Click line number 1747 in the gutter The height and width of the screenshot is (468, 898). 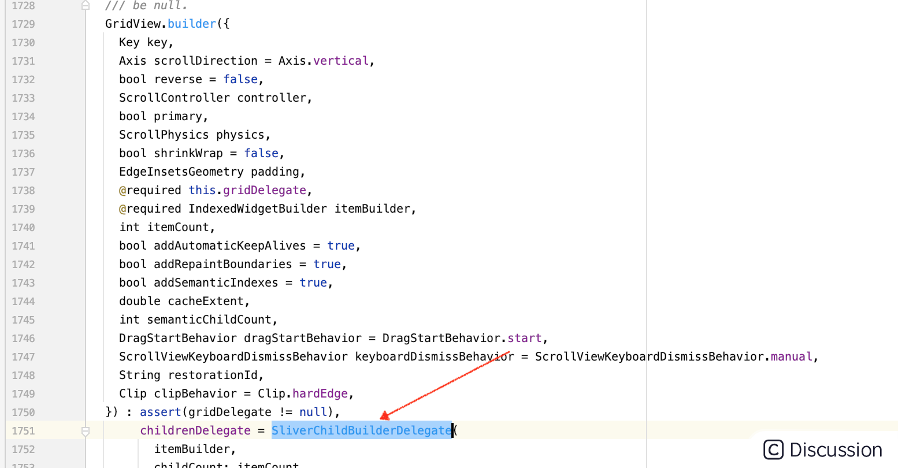pyautogui.click(x=23, y=356)
